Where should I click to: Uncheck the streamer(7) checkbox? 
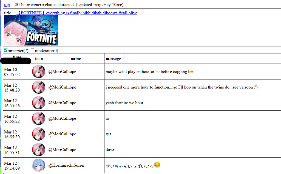click(x=5, y=50)
